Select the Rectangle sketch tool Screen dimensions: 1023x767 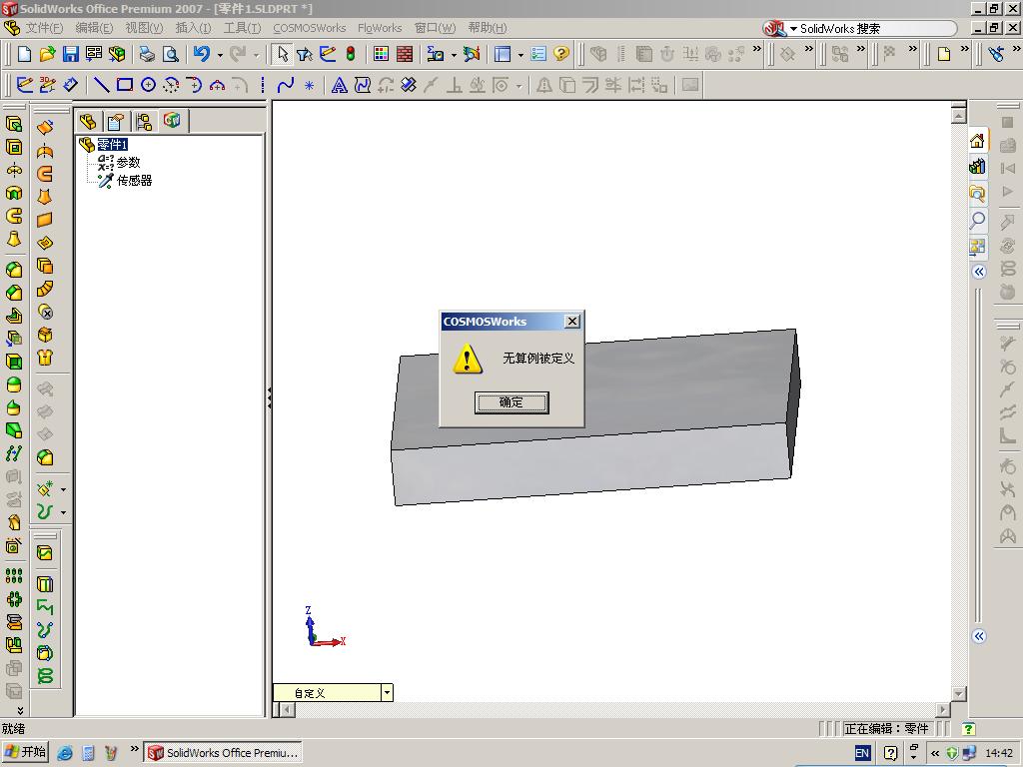tap(125, 85)
